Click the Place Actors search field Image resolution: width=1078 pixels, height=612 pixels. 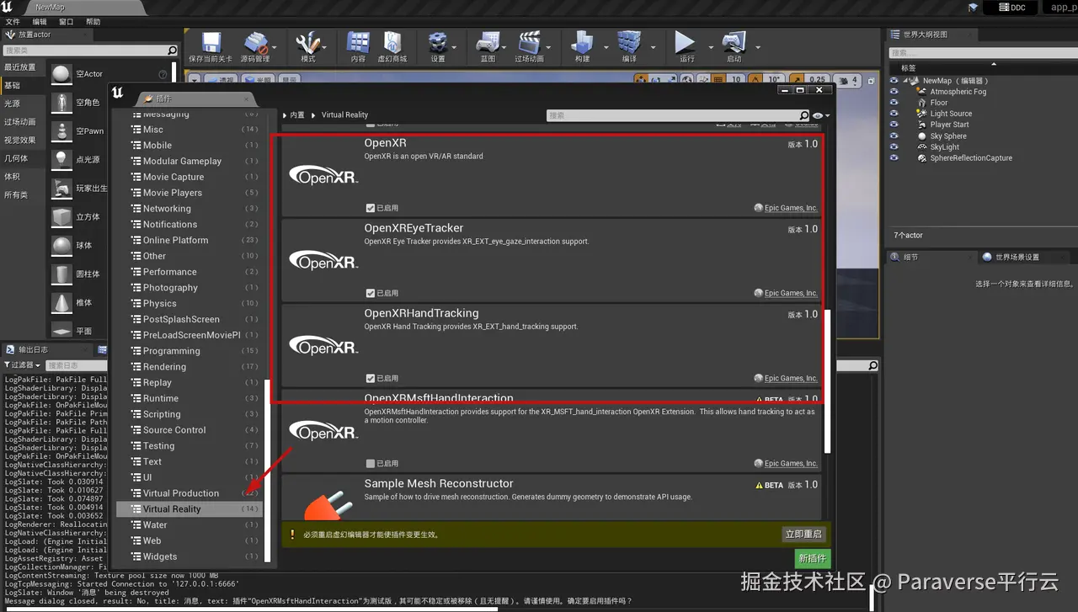[90, 51]
